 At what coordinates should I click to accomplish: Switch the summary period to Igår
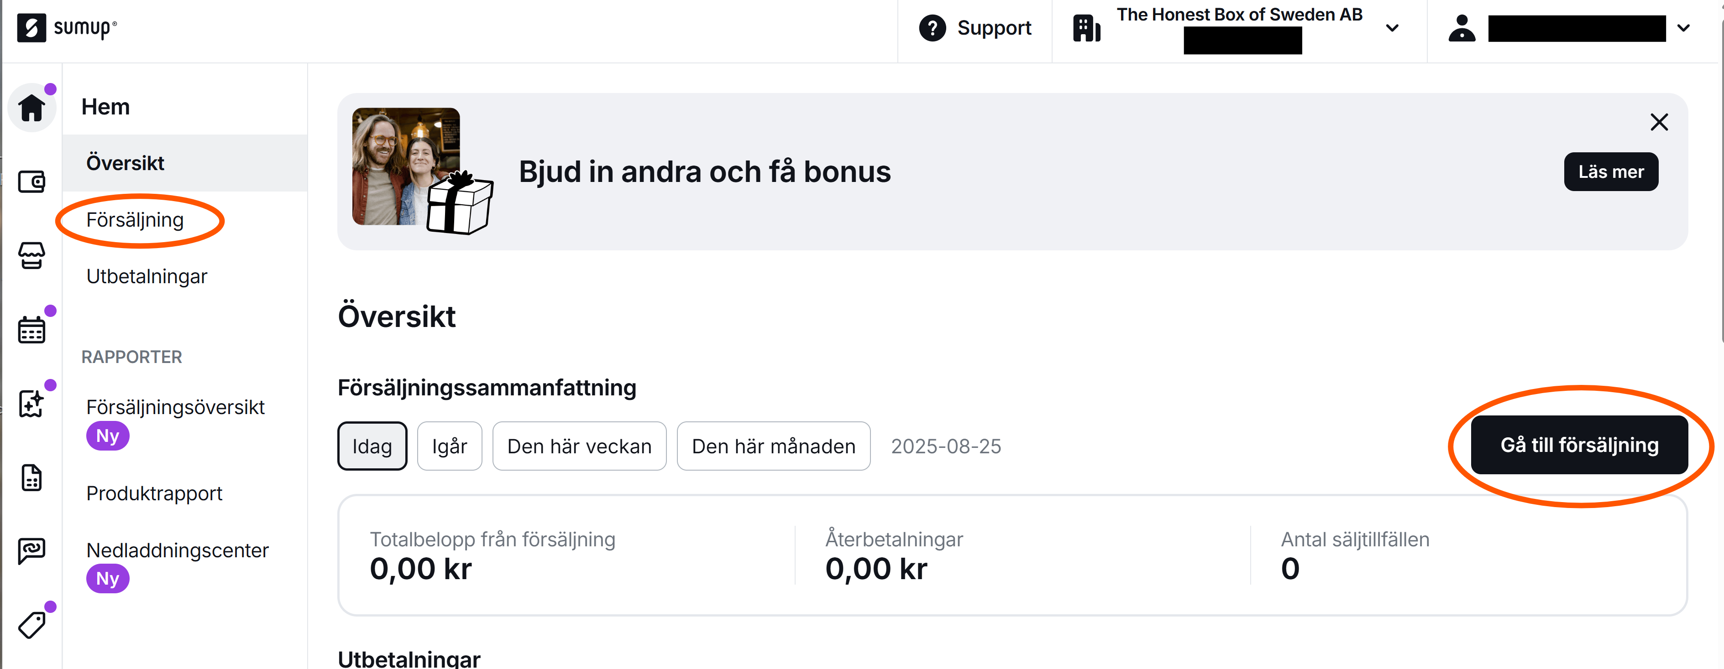coord(449,446)
